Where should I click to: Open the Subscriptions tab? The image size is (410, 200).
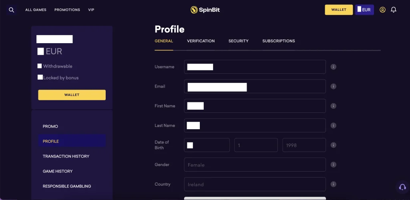tap(279, 41)
